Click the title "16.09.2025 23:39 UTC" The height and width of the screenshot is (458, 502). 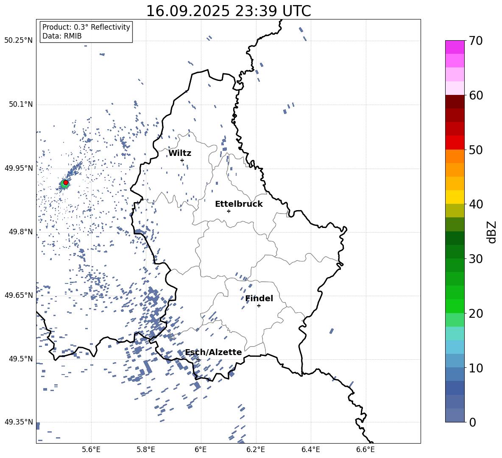[228, 11]
